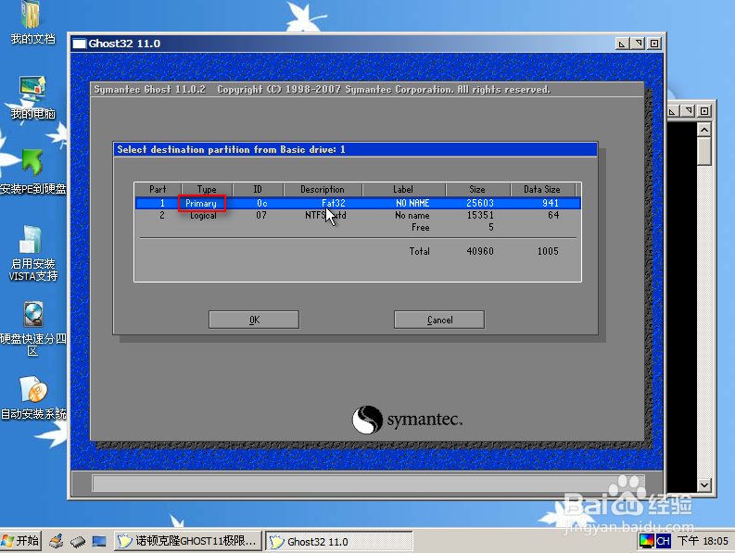The width and height of the screenshot is (735, 553).
Task: Minimize the Ghost32 11.0 window
Action: point(622,44)
